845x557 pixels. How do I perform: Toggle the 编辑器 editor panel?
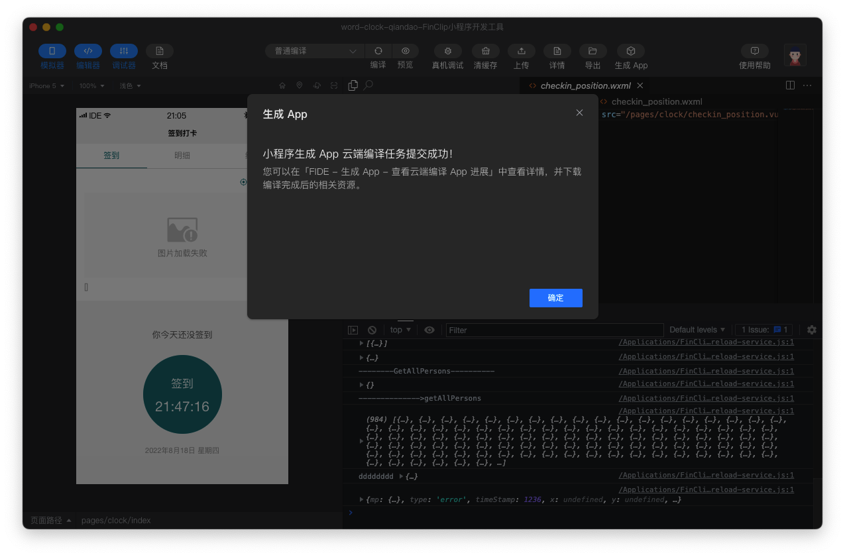pos(88,51)
